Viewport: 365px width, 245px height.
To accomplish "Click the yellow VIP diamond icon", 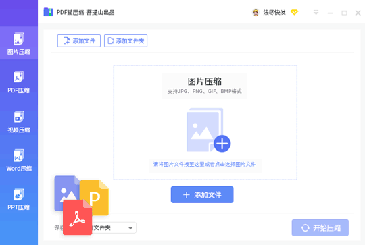I will [x=295, y=12].
